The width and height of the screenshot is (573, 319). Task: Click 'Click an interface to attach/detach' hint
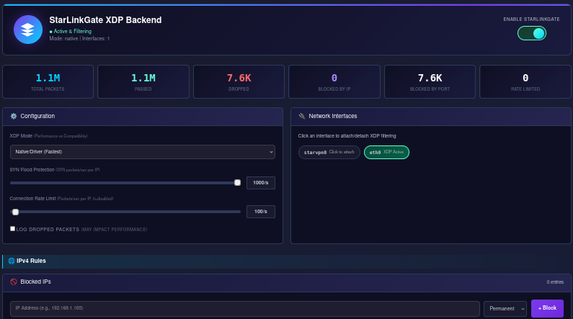pos(347,136)
